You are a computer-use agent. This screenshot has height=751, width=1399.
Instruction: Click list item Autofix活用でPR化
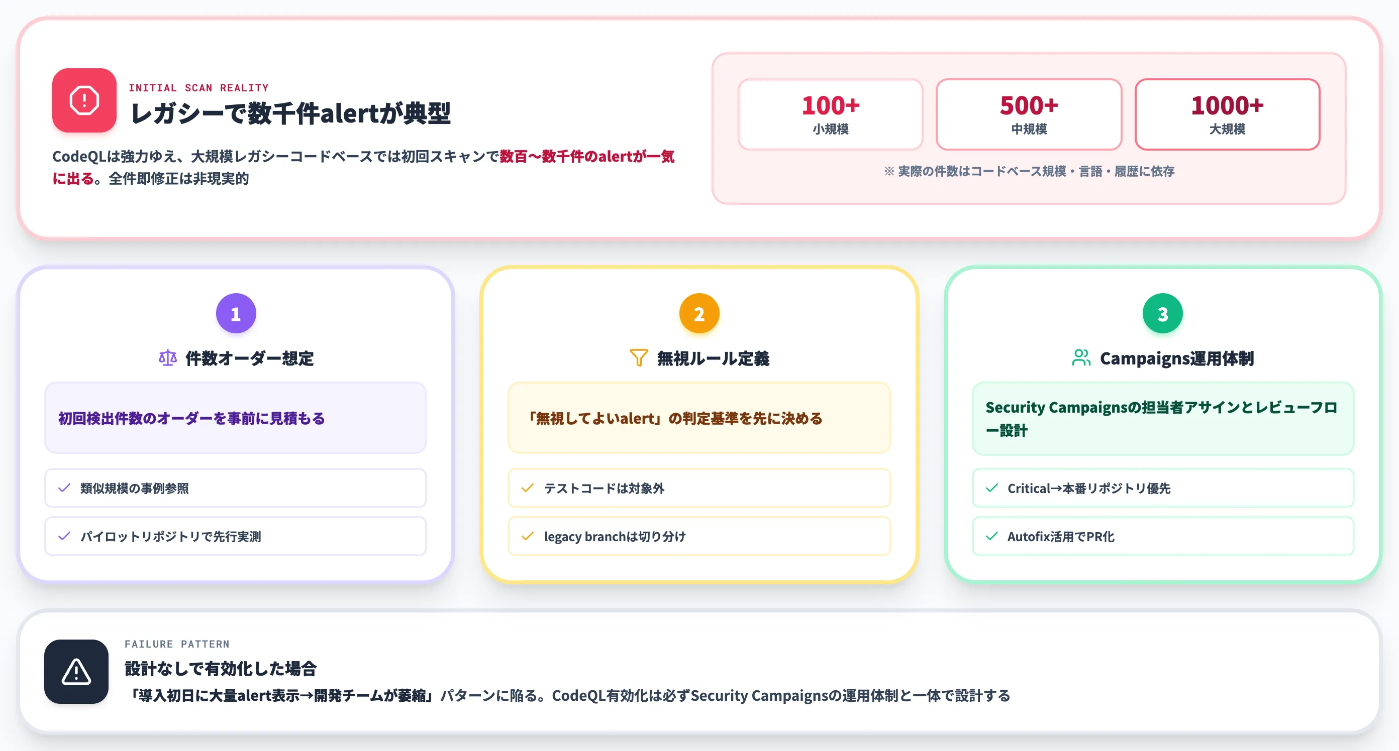pos(1163,536)
